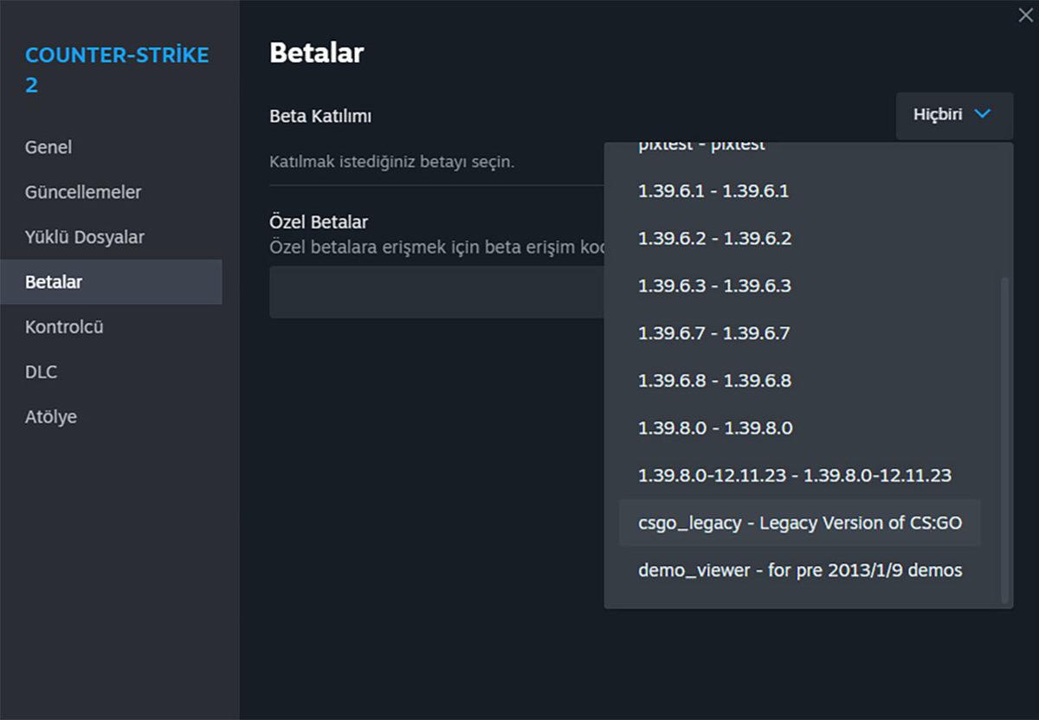Screen dimensions: 1039x720
Task: Collapse the beta list via the chevron arrow
Action: click(983, 113)
